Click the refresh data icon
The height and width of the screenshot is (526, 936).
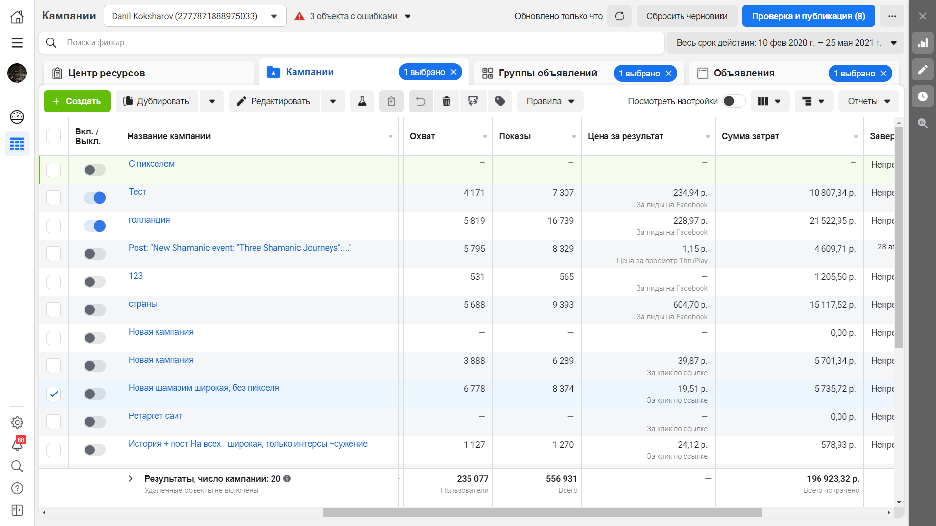pyautogui.click(x=619, y=16)
